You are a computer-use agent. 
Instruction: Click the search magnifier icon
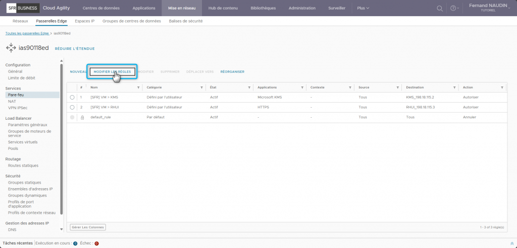pos(440,9)
